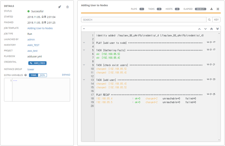Image resolution: width=225 pixels, height=146 pixels.
Task: Jump to top of output
Action: pyautogui.click(x=211, y=29)
